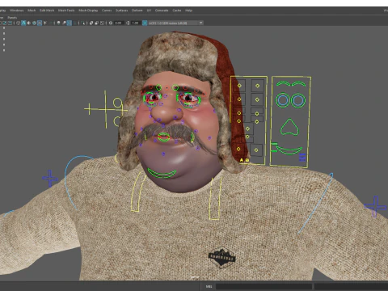388x291 pixels.
Task: Select blue cross control at left shoulder
Action: [x=50, y=178]
